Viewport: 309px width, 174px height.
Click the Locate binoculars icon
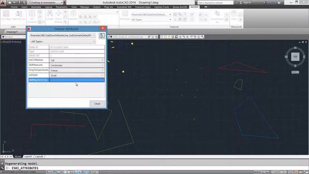coord(50,15)
